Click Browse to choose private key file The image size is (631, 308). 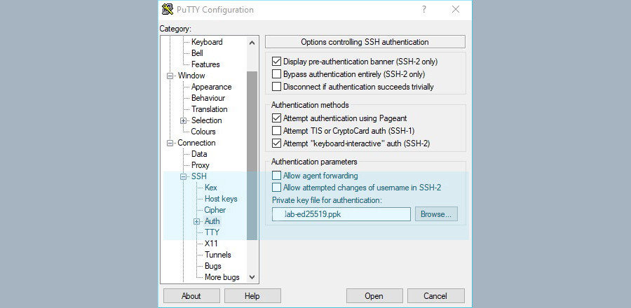pos(436,214)
